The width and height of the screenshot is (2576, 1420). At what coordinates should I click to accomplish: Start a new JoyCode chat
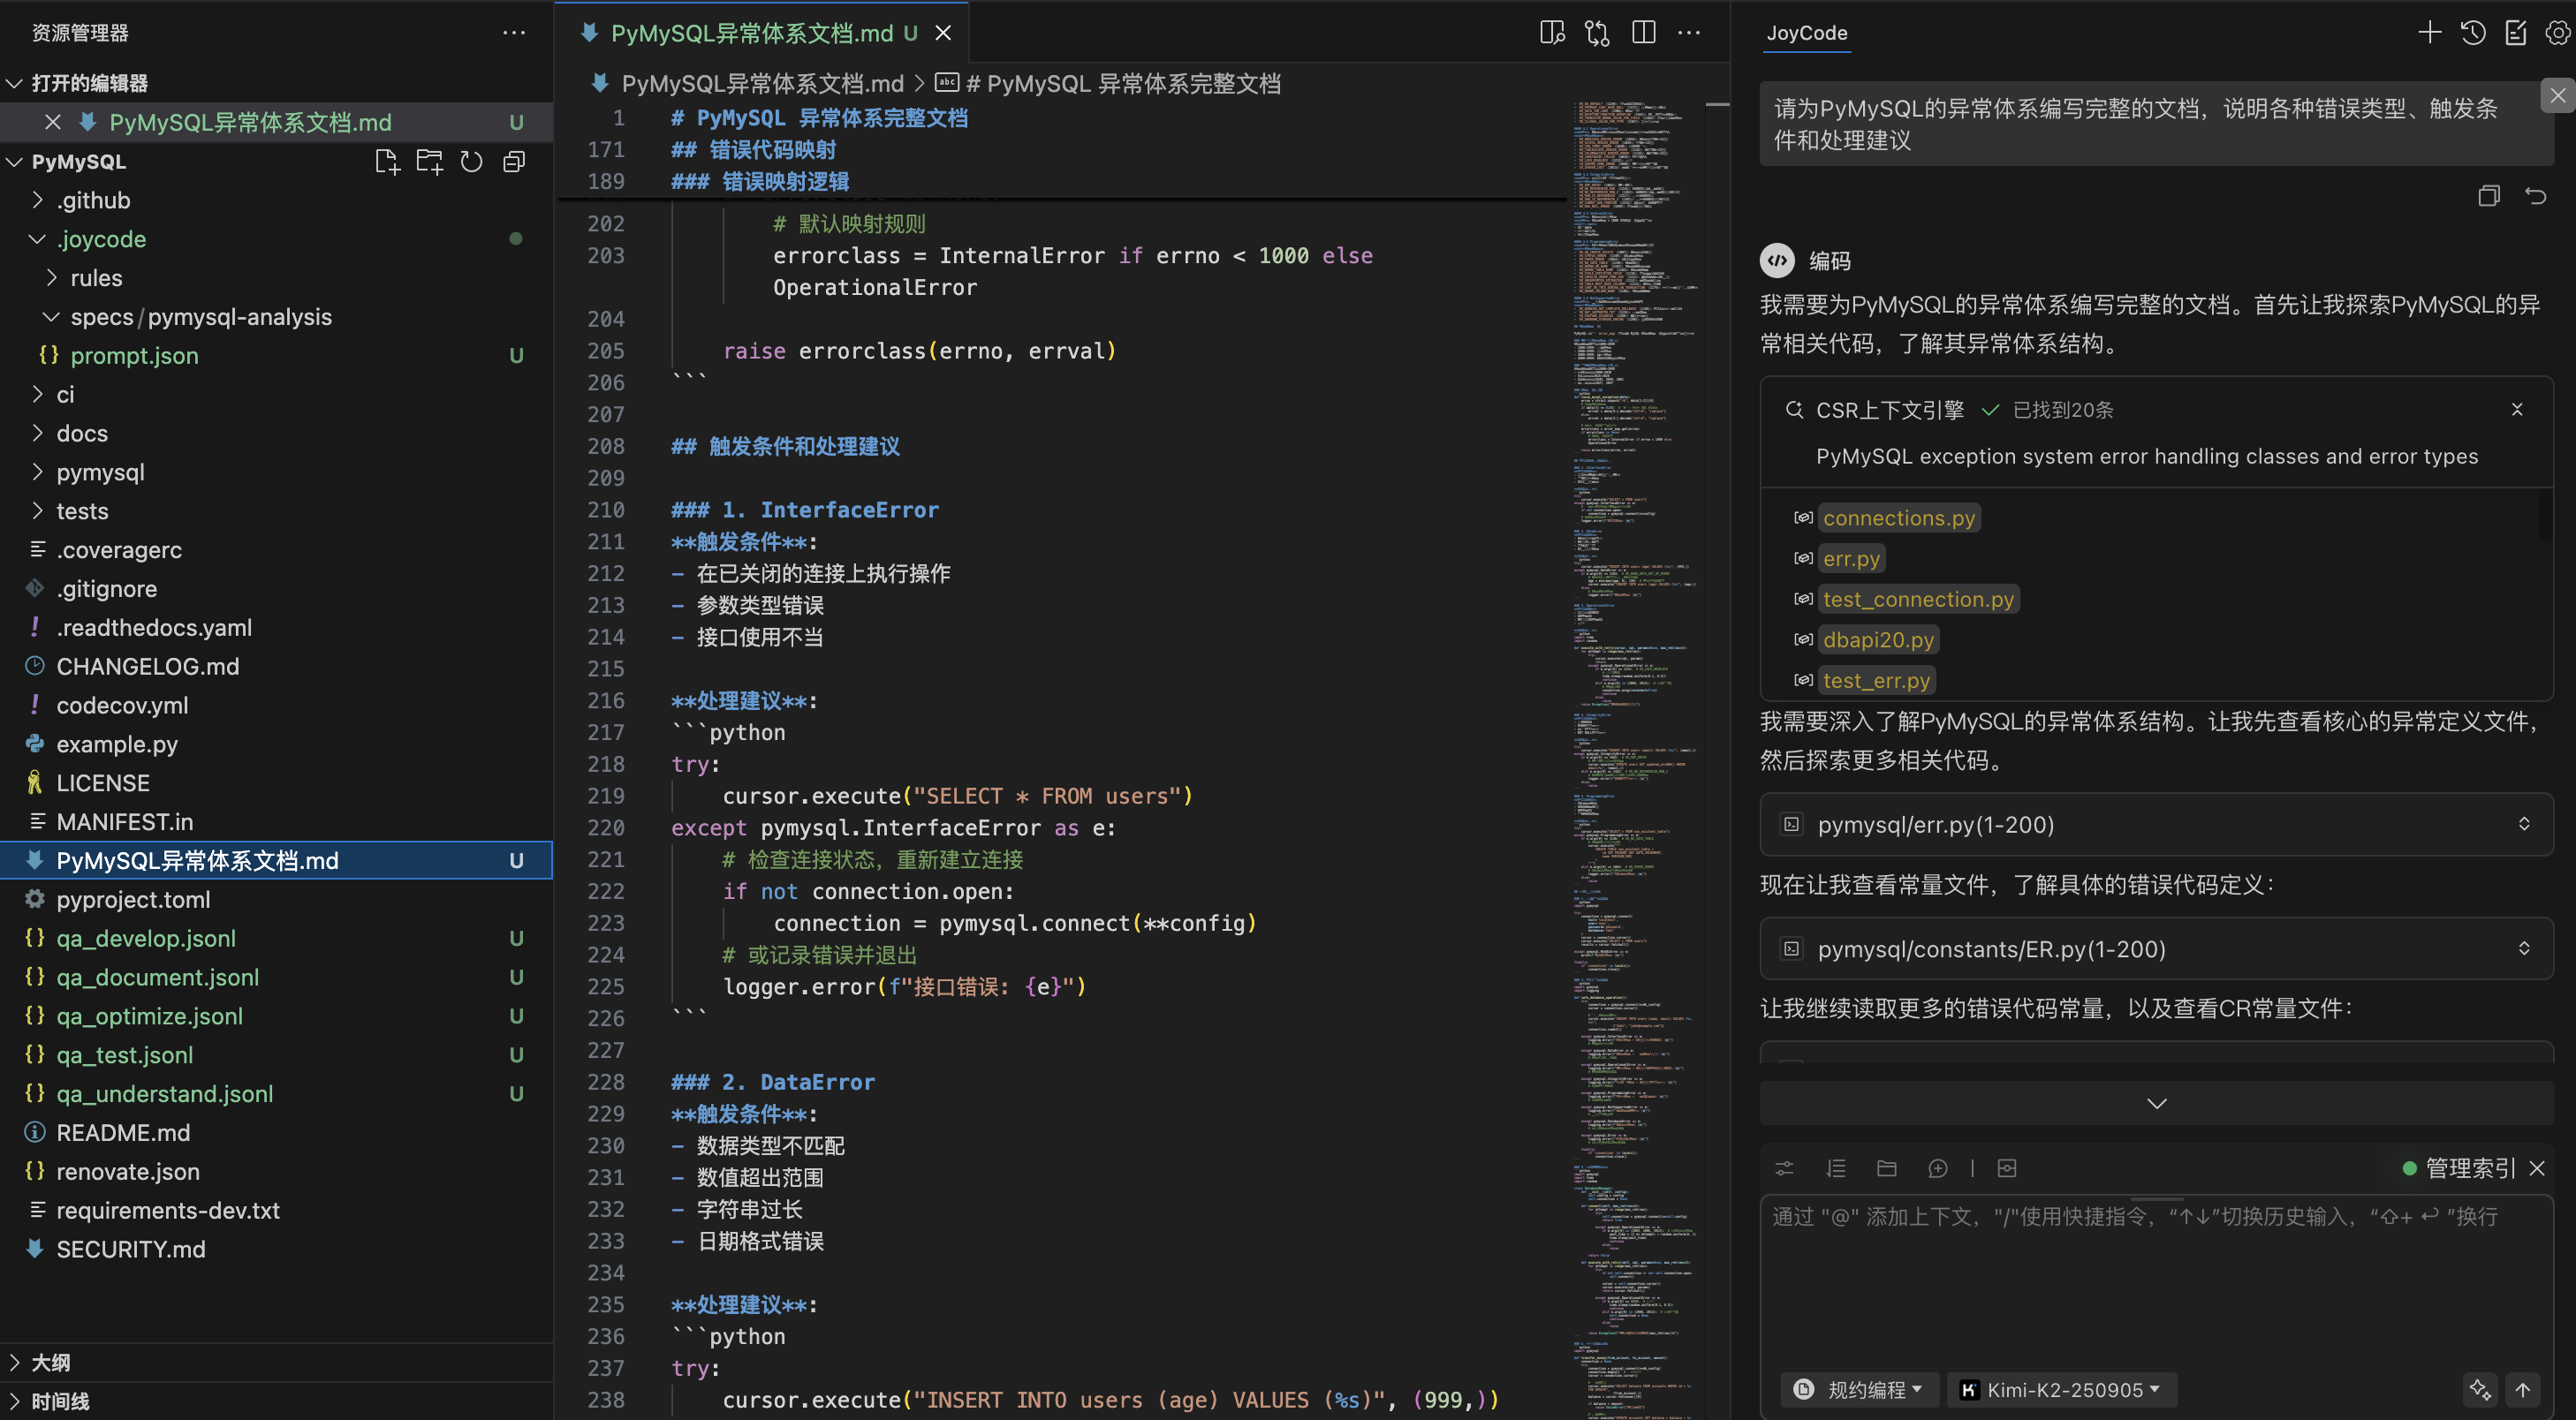point(2430,33)
